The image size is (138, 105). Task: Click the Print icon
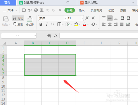point(36,10)
